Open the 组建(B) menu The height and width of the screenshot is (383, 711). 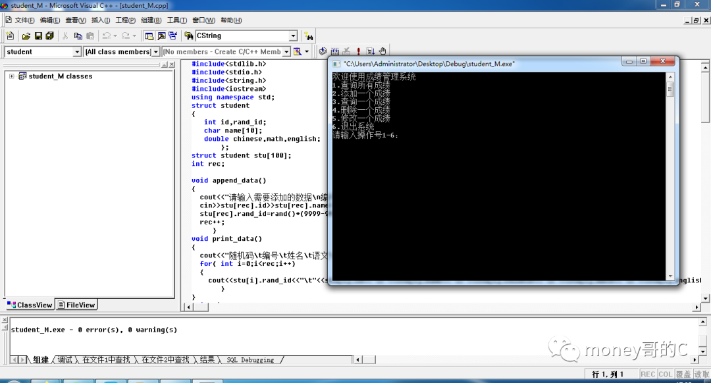click(x=151, y=20)
